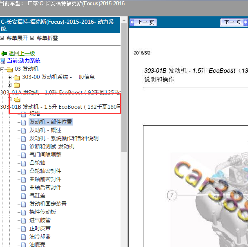Image resolution: width=248 pixels, height=247 pixels.
Task: Click page icon beside 发动机 - 系统操作和部件说明
Action: 24,139
